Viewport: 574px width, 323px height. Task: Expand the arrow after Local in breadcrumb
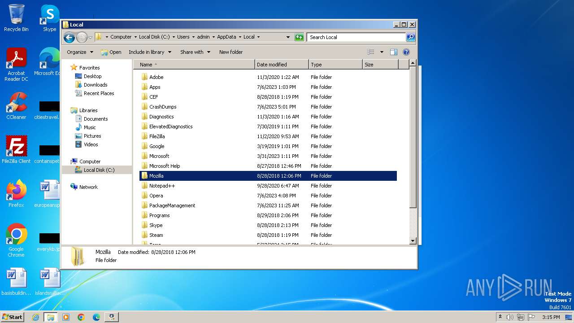pos(258,37)
